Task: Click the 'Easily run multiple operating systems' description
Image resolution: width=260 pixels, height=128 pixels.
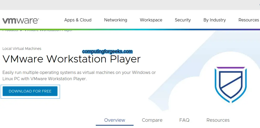Action: [79, 75]
